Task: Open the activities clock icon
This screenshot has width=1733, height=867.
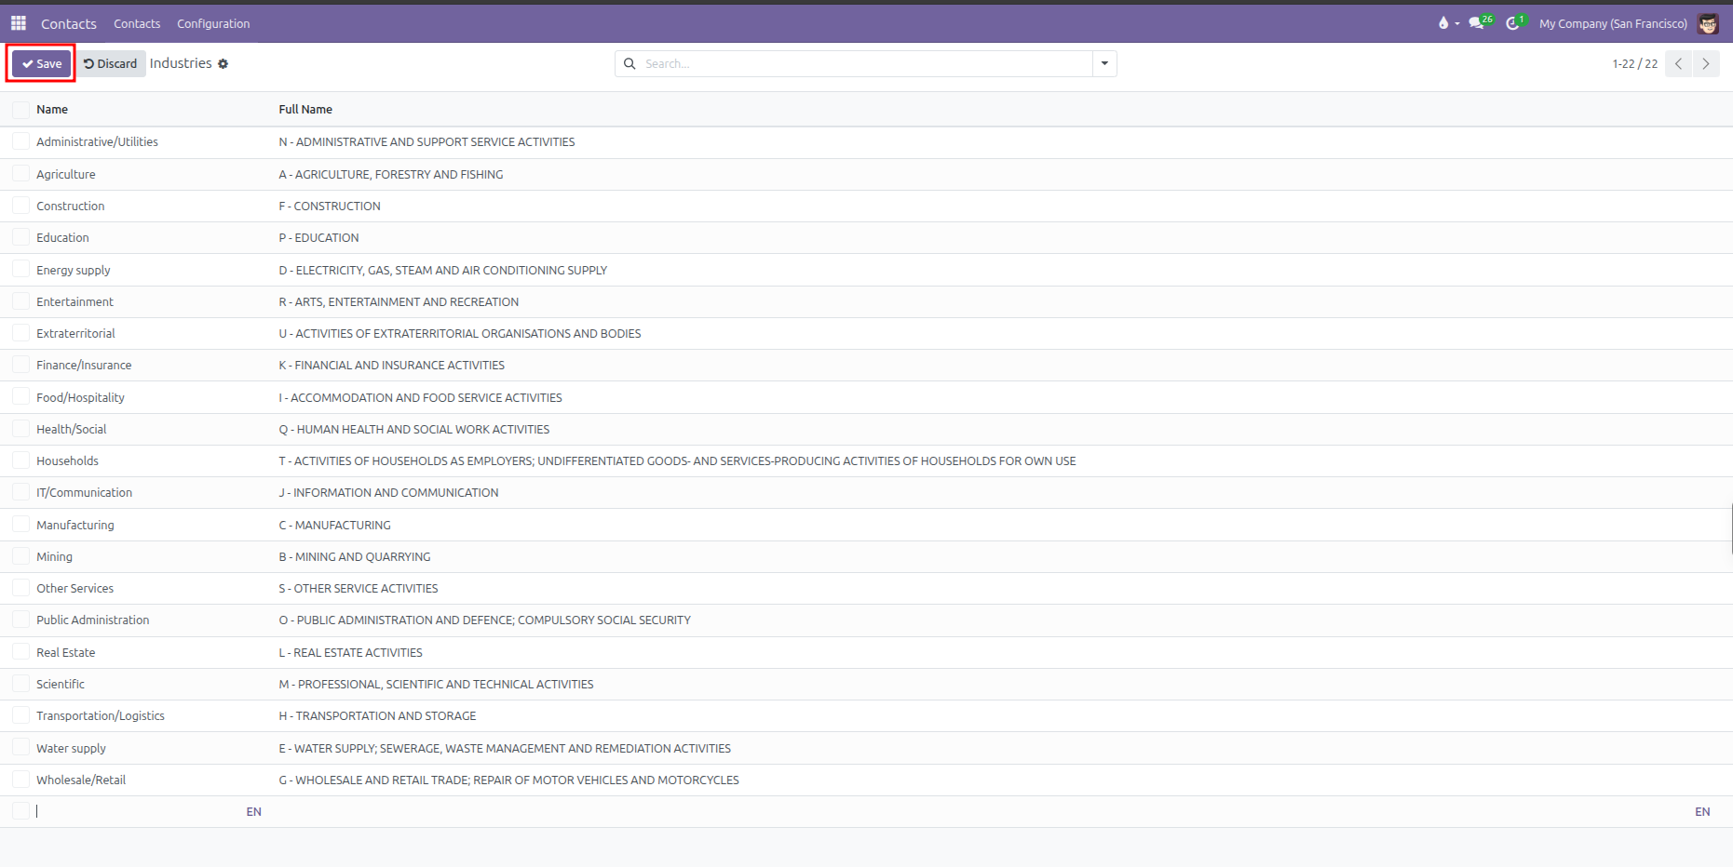Action: tap(1515, 22)
